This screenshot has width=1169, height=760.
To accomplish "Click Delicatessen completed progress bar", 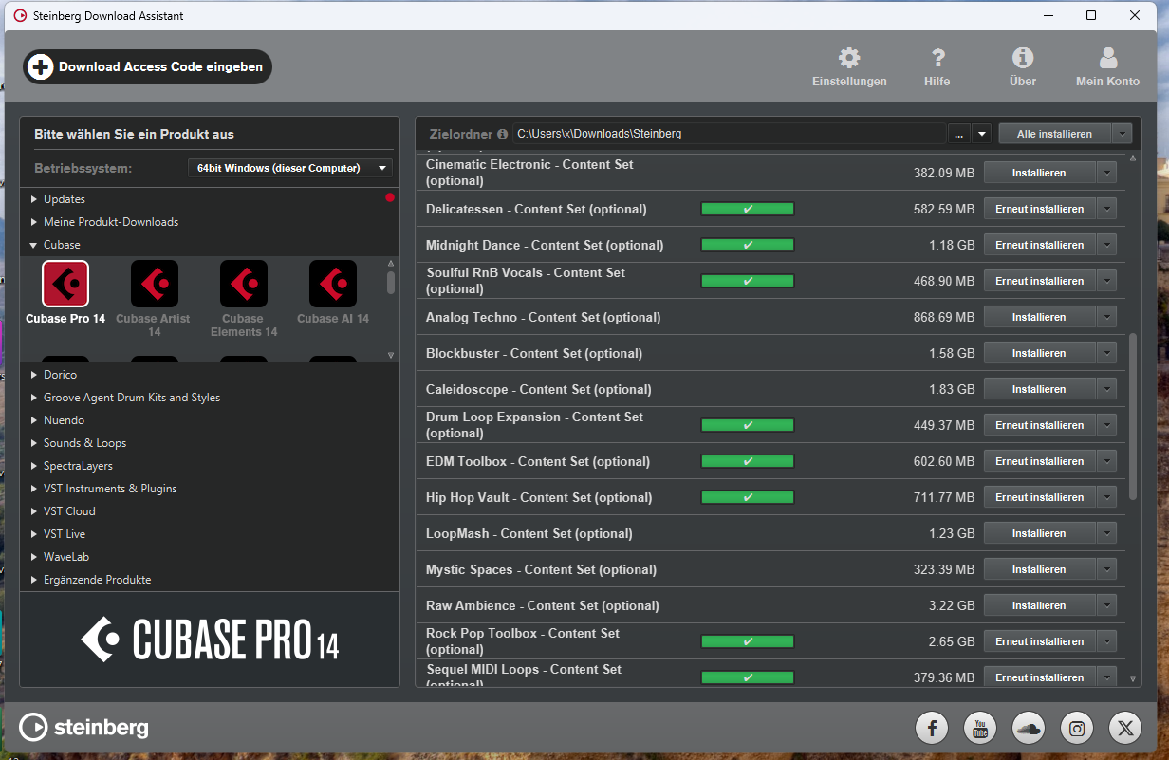I will (x=748, y=209).
